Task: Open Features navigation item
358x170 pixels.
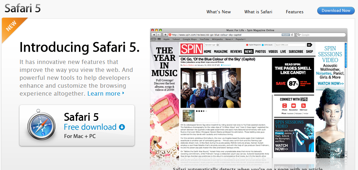Action: (295, 12)
